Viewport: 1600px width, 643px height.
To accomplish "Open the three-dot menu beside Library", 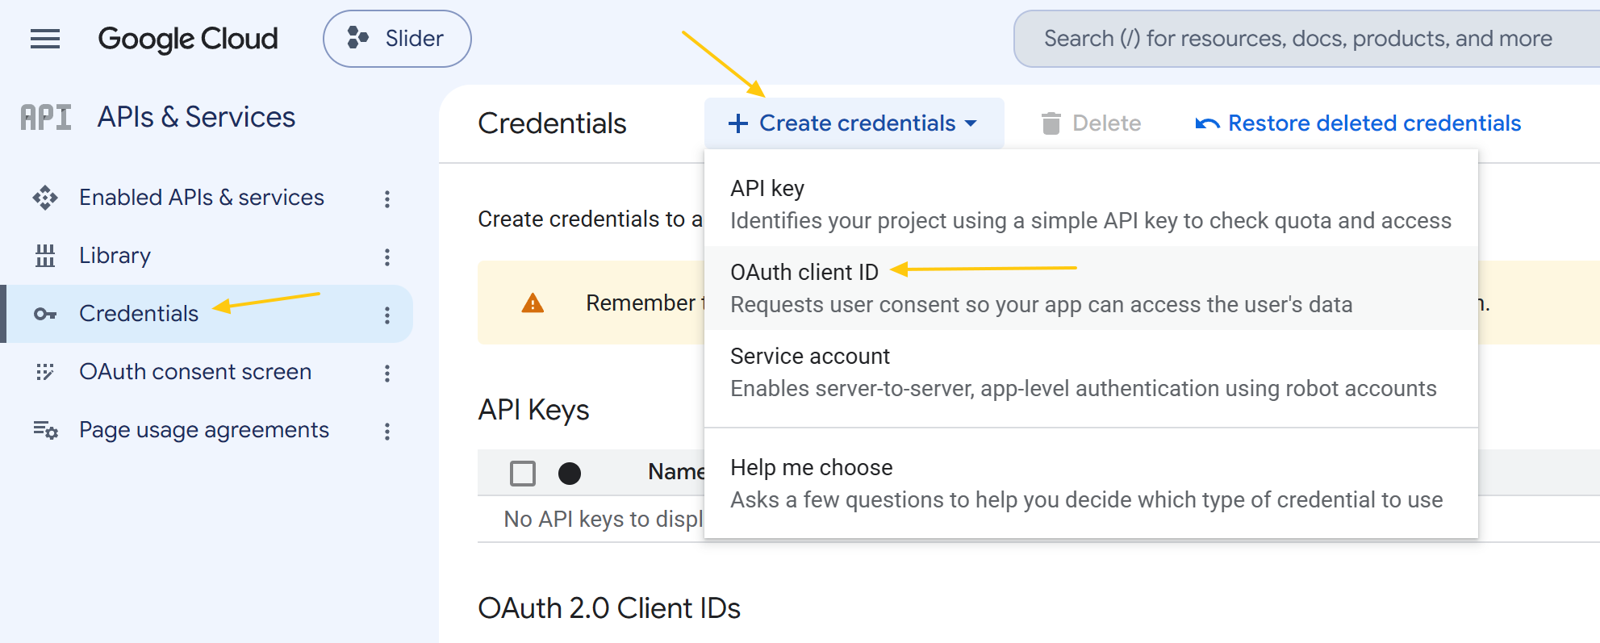I will (387, 257).
